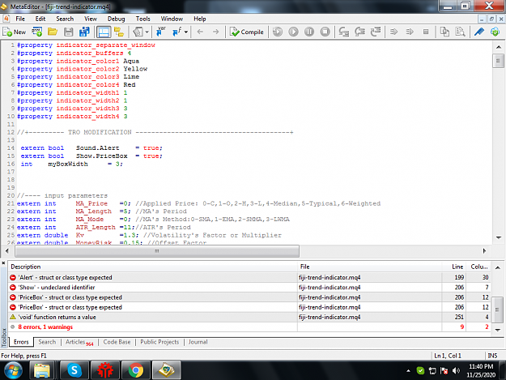This screenshot has height=380, width=506.
Task: Open the Search menu
Action: (x=65, y=19)
